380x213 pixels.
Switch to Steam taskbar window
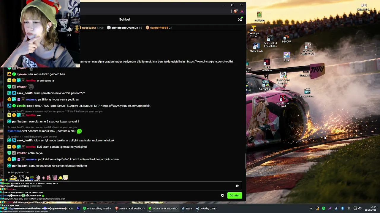click(187, 208)
